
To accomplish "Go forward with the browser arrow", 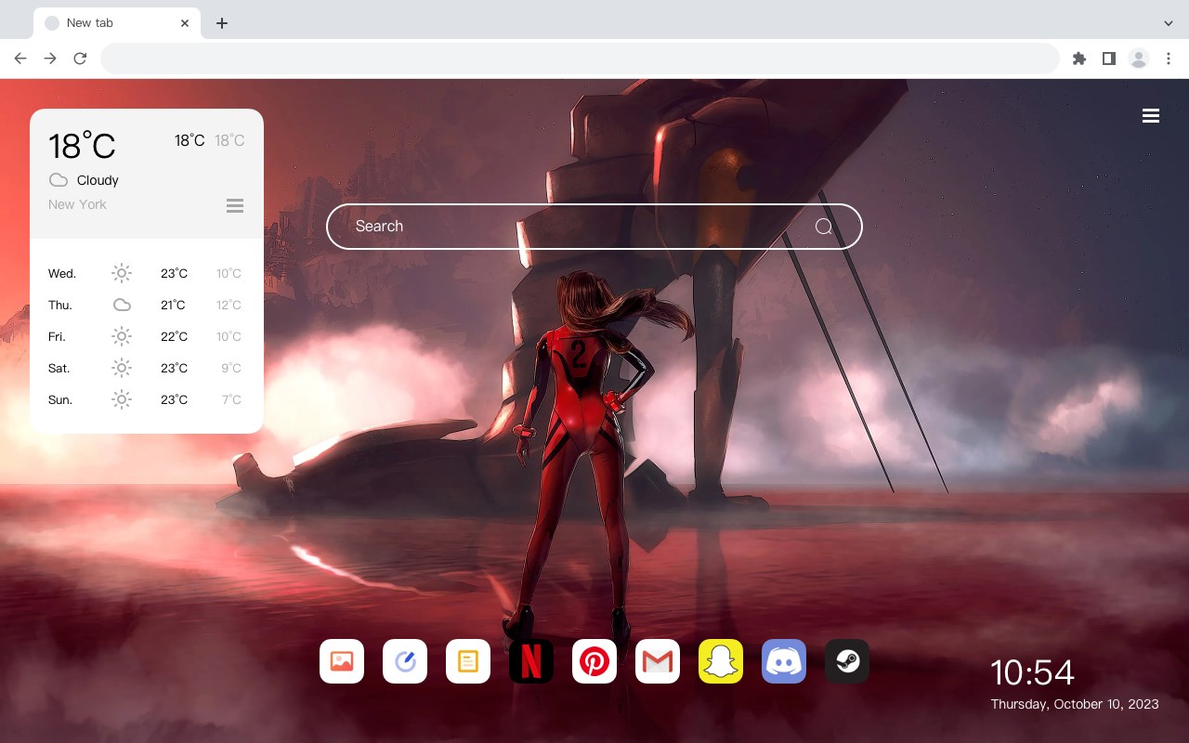I will [x=50, y=59].
